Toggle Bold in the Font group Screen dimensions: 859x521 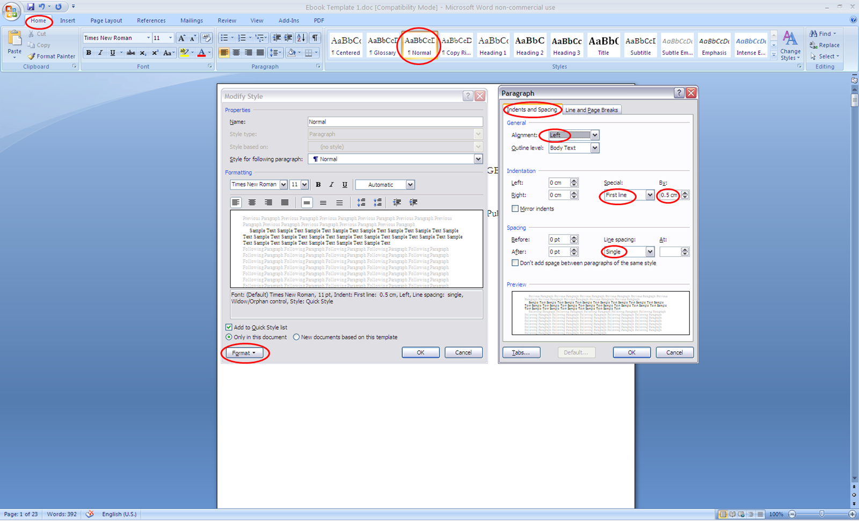click(x=89, y=53)
